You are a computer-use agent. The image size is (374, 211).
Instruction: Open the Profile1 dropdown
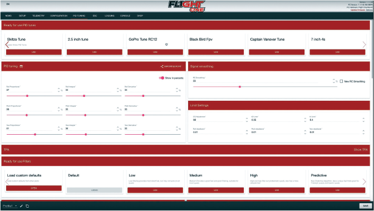(x=10, y=206)
